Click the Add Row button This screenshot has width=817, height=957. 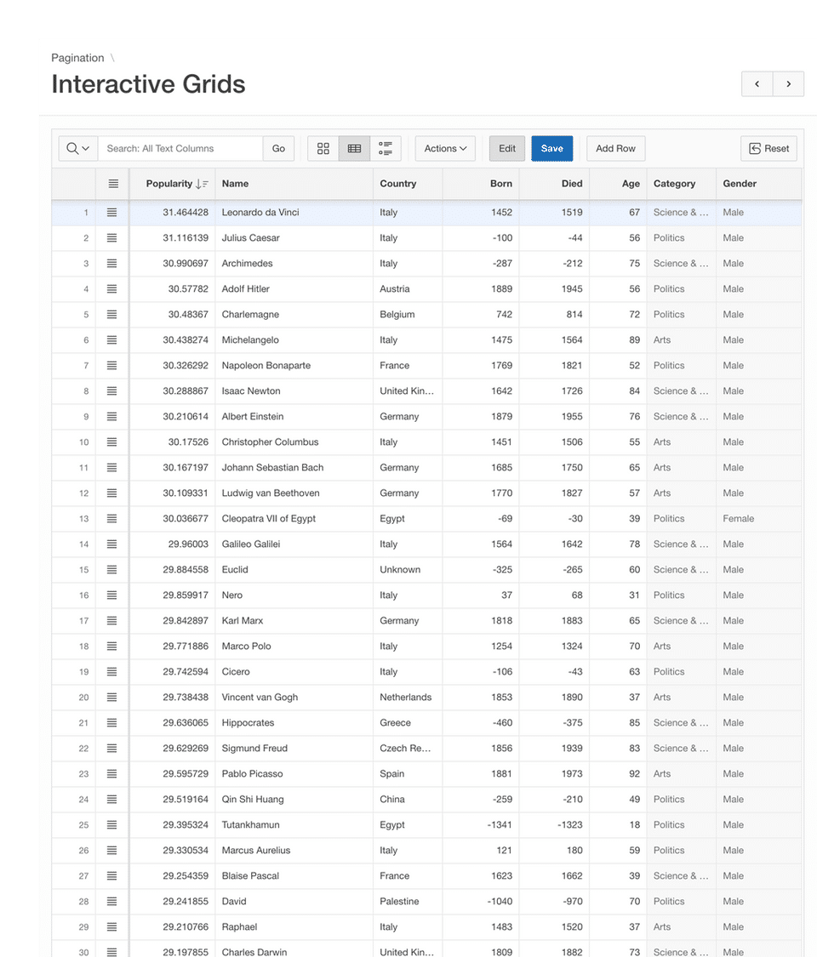pos(615,148)
